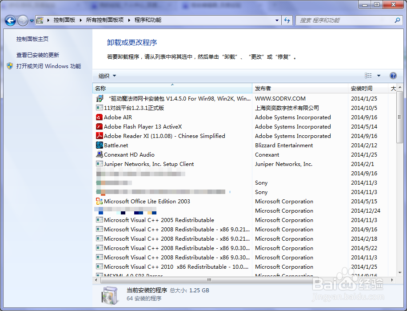The width and height of the screenshot is (407, 311).
Task: Click the horizontal scrollbar thumb
Action: (209, 280)
